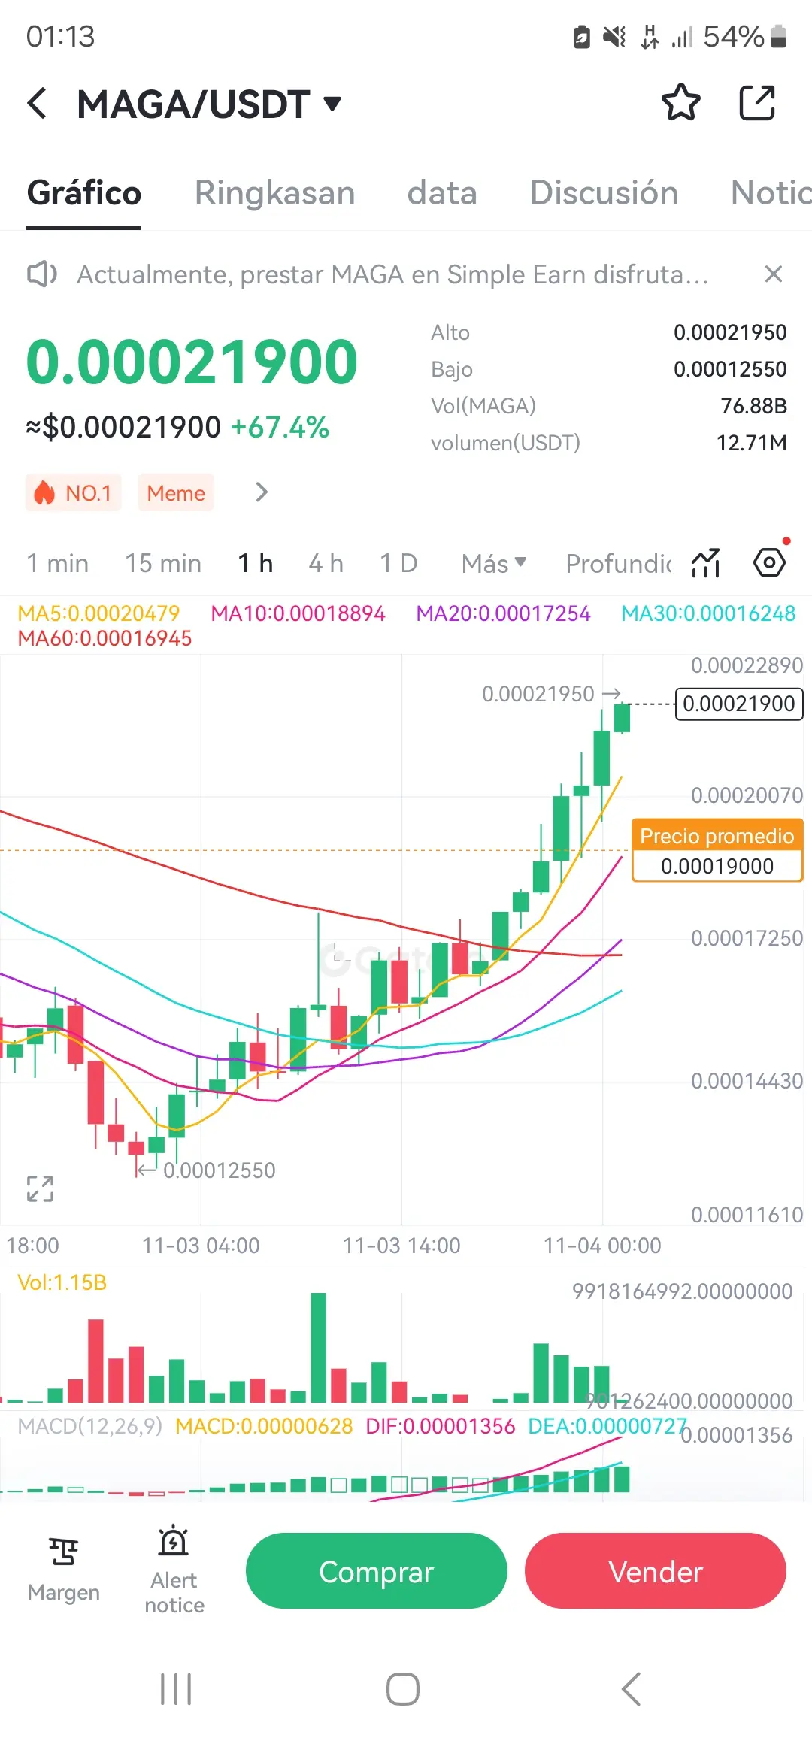Open chart settings hexagon icon

[770, 562]
